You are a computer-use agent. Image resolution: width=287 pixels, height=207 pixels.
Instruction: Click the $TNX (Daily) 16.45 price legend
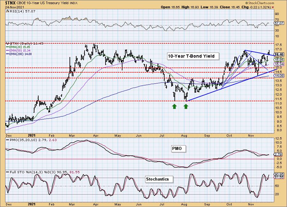25,44
